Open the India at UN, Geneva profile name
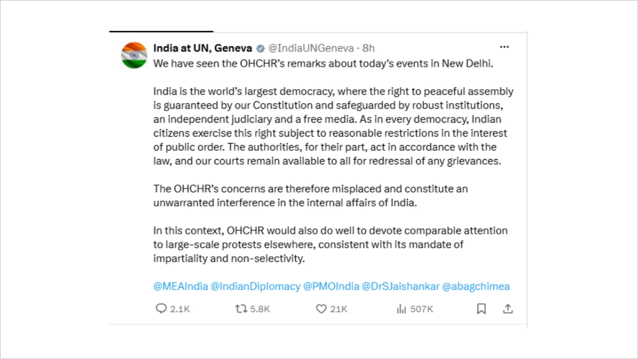 (203, 48)
